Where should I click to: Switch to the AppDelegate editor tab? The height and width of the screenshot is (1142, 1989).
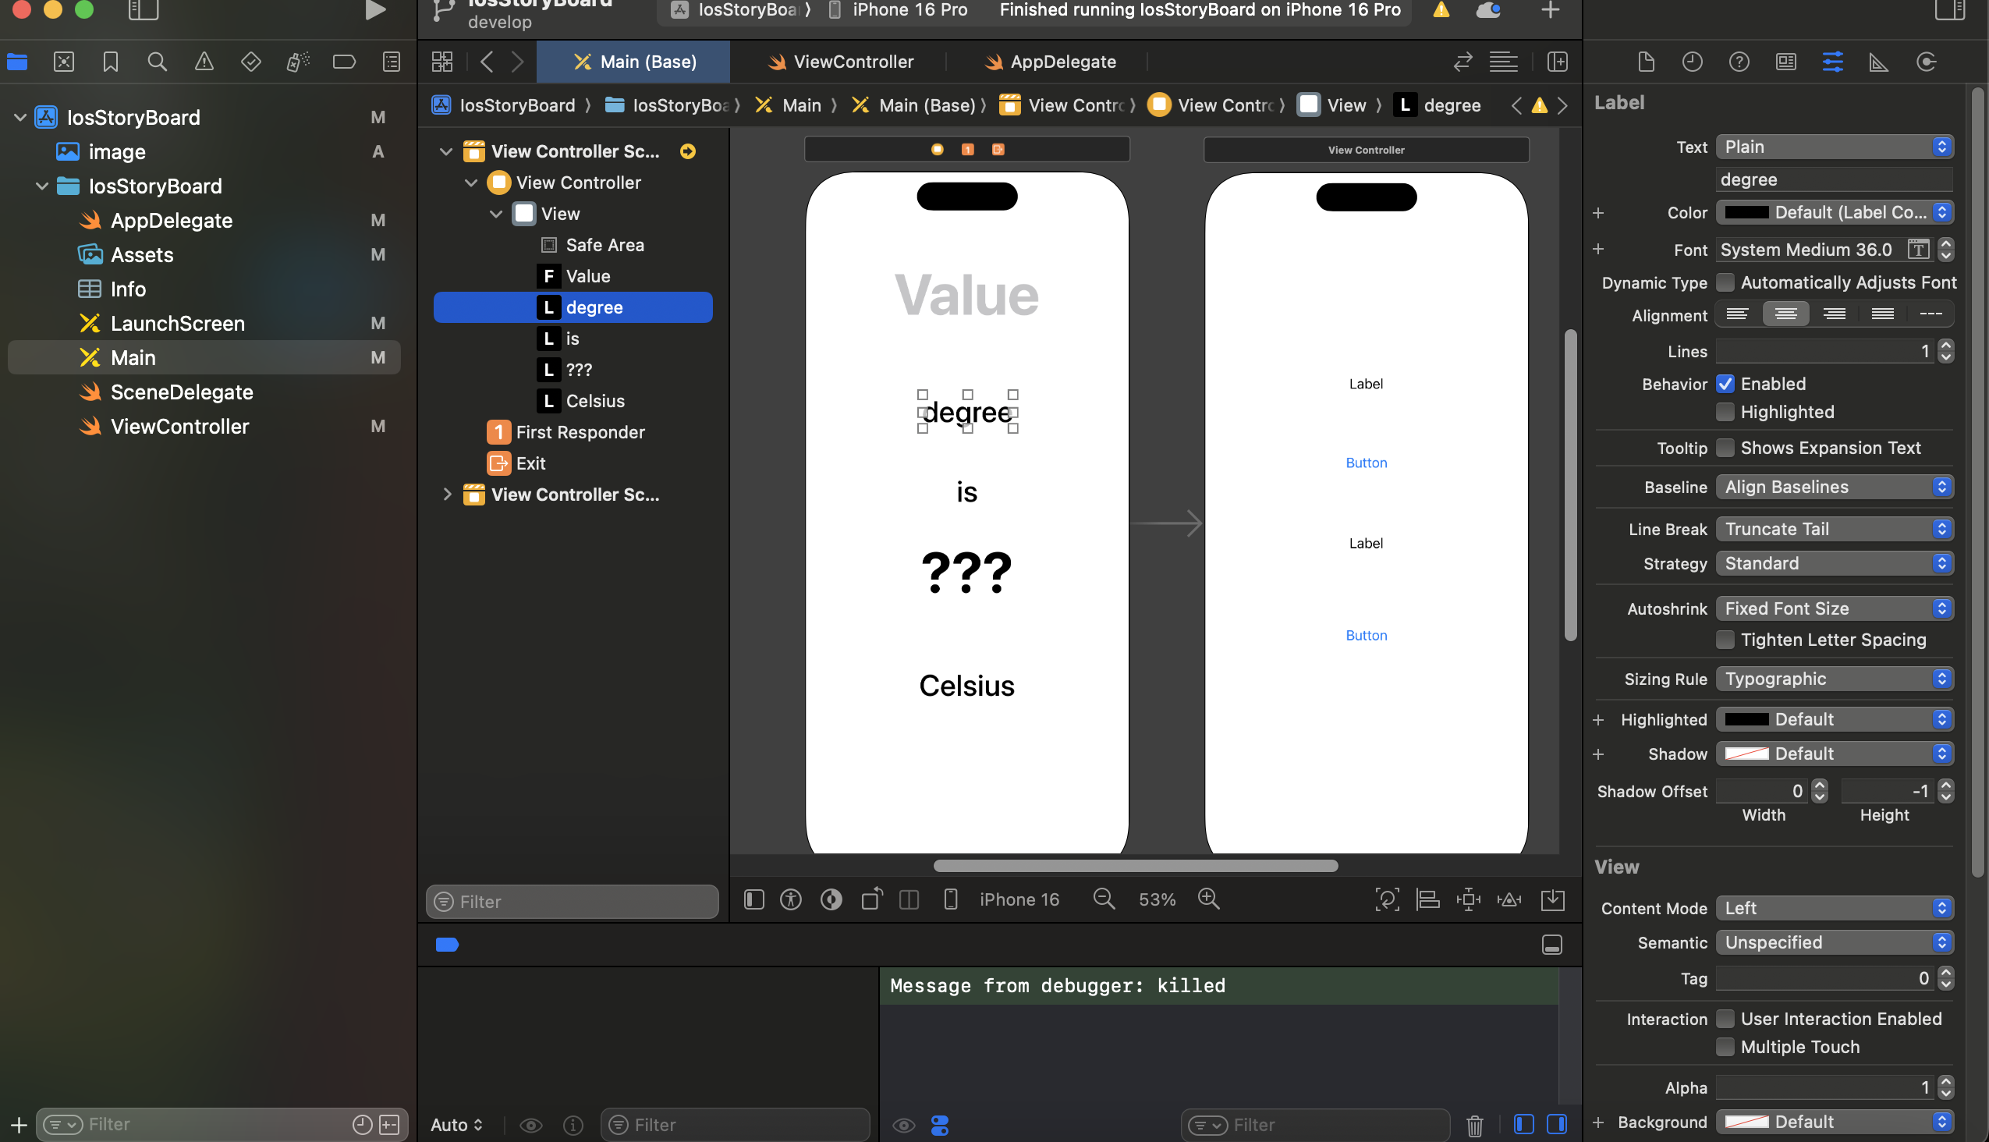coord(1050,62)
